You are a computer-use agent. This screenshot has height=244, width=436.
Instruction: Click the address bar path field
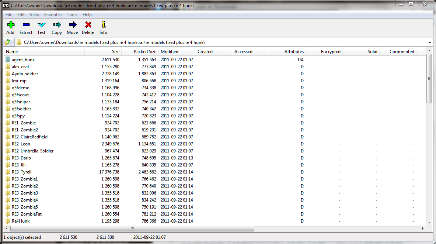tap(221, 42)
